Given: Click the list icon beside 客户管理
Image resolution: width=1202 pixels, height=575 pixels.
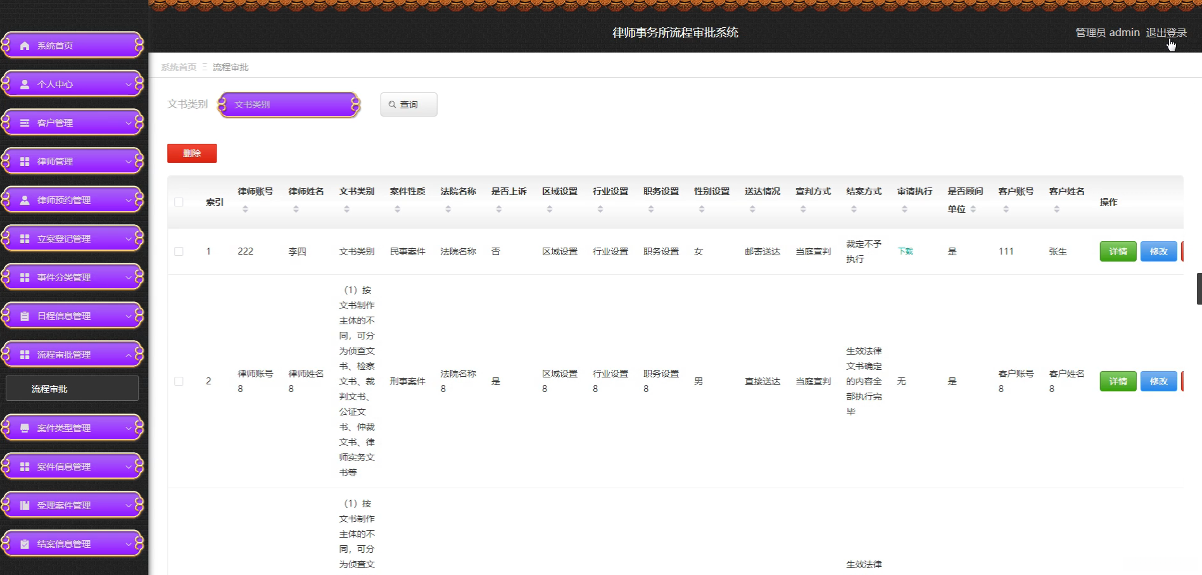Looking at the screenshot, I should click(x=25, y=123).
